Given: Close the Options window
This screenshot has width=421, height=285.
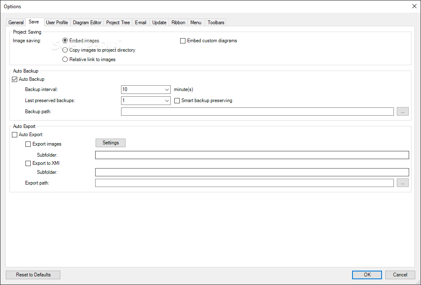Looking at the screenshot, I should point(414,6).
